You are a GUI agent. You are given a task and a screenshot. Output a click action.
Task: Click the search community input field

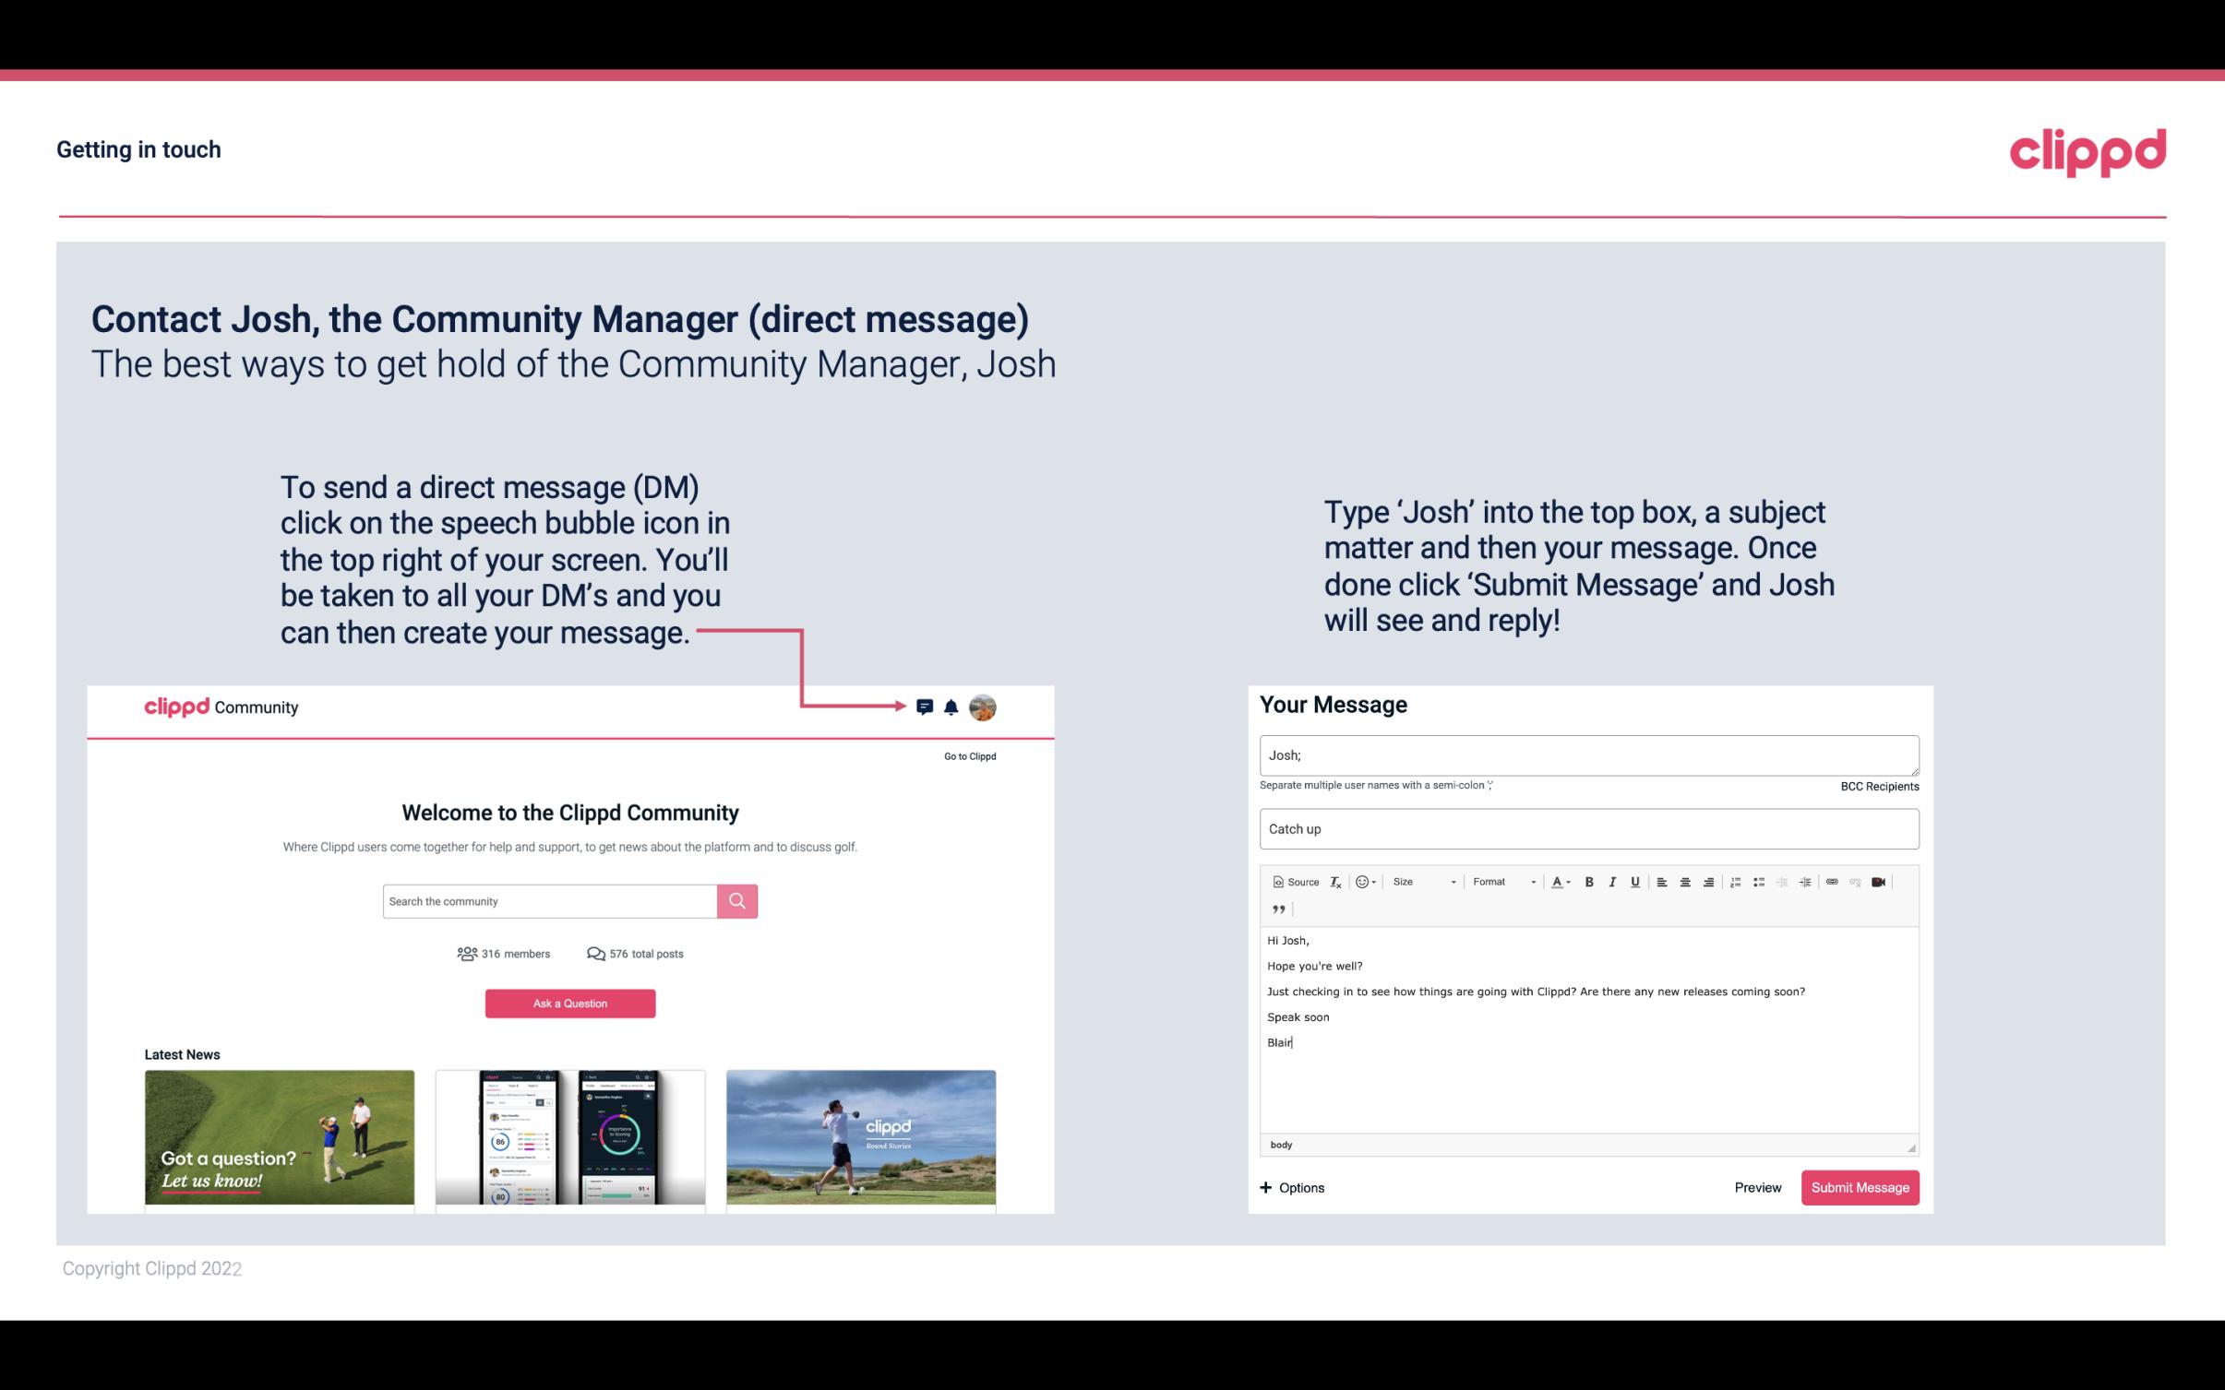549,900
